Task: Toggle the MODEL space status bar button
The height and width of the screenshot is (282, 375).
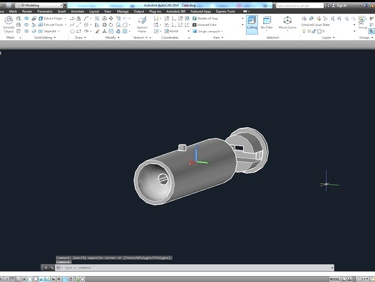Action: 335,279
